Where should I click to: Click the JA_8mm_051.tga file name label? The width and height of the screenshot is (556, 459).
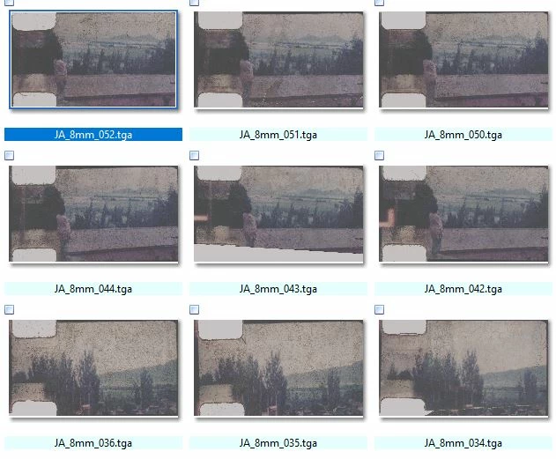(278, 135)
